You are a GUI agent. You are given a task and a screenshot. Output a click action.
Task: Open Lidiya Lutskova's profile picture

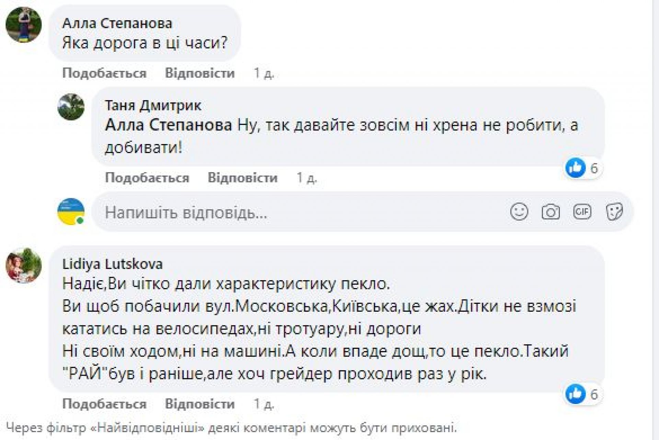23,265
